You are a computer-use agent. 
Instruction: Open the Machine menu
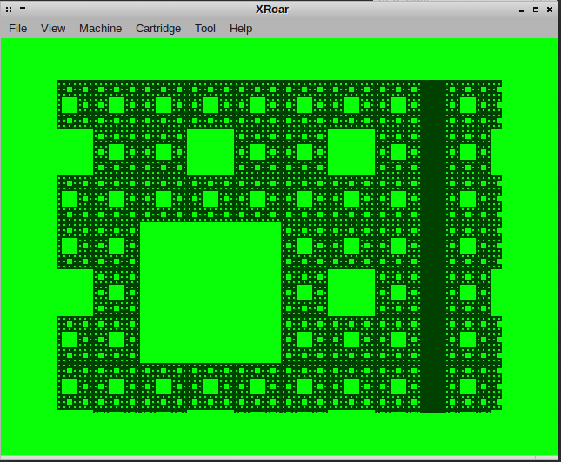pos(100,28)
